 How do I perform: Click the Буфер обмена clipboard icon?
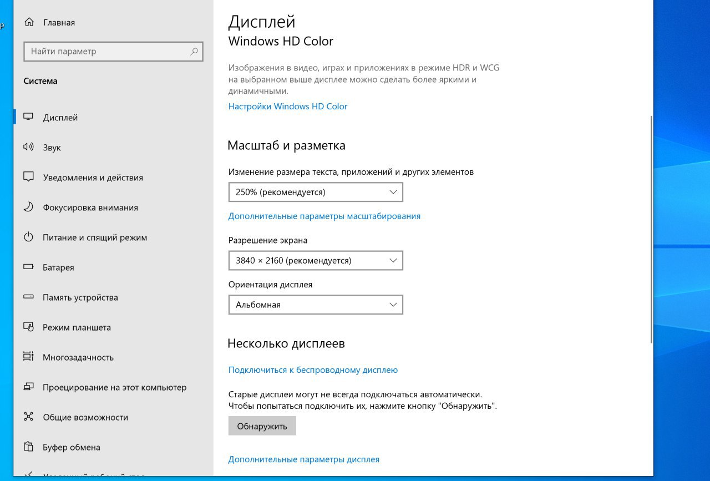point(28,447)
